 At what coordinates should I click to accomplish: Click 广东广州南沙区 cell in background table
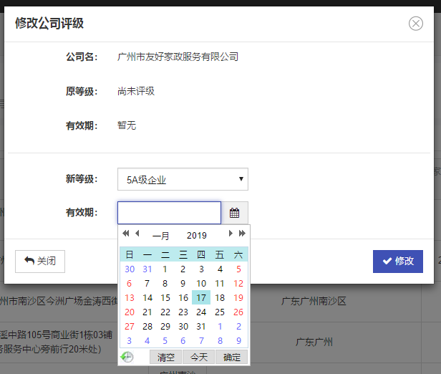pyautogui.click(x=314, y=301)
